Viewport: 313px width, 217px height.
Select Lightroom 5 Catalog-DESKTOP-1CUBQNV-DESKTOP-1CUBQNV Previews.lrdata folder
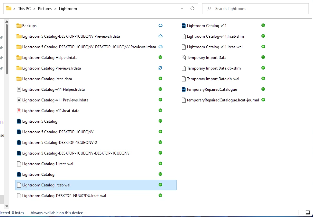point(89,47)
